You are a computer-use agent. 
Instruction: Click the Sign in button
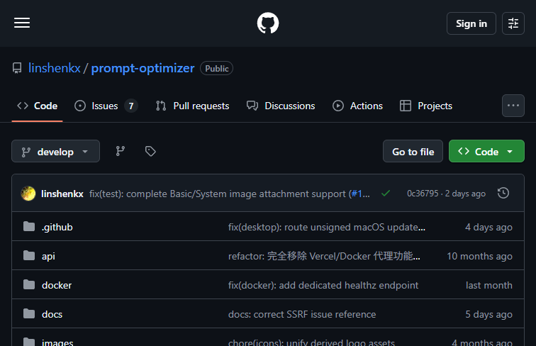[x=471, y=23]
